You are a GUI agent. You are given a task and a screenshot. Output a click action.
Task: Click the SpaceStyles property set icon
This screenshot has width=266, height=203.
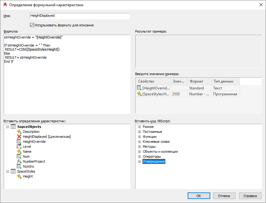tap(13, 171)
